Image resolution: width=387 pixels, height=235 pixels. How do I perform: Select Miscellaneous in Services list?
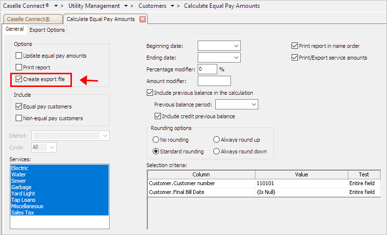(60, 206)
